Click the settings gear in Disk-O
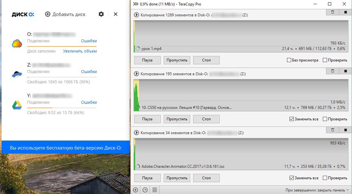Screen dimensions: 352x194 pos(101,14)
